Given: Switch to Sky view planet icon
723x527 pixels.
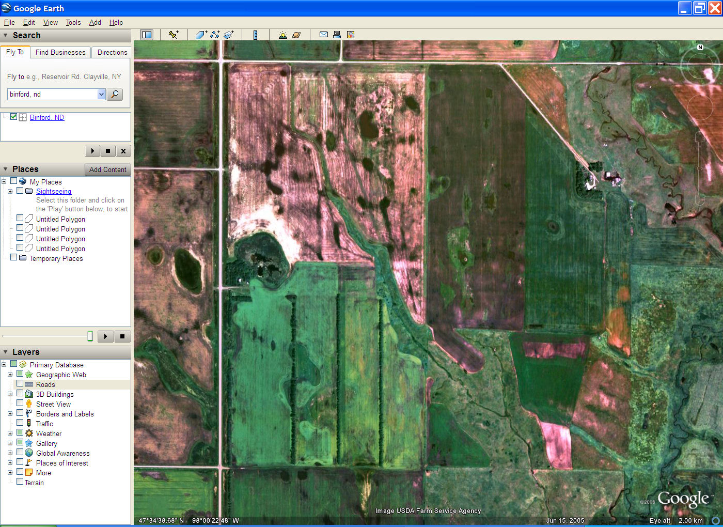Looking at the screenshot, I should tap(296, 35).
